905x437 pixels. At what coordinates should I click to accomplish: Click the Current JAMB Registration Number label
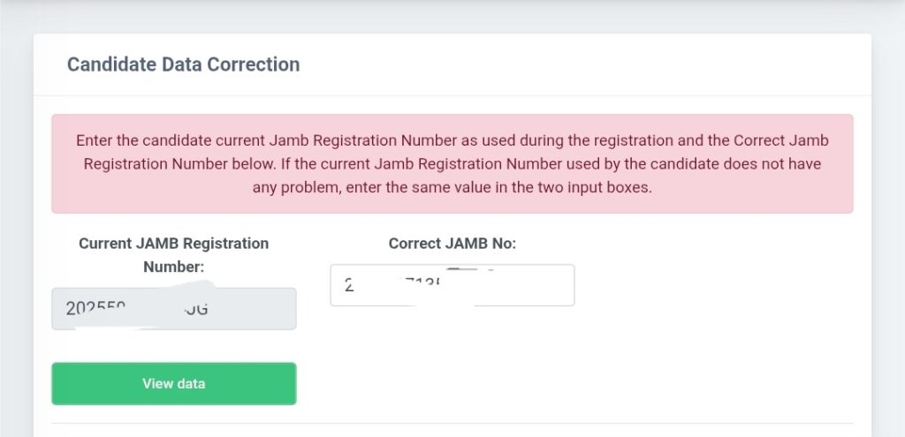pos(174,255)
